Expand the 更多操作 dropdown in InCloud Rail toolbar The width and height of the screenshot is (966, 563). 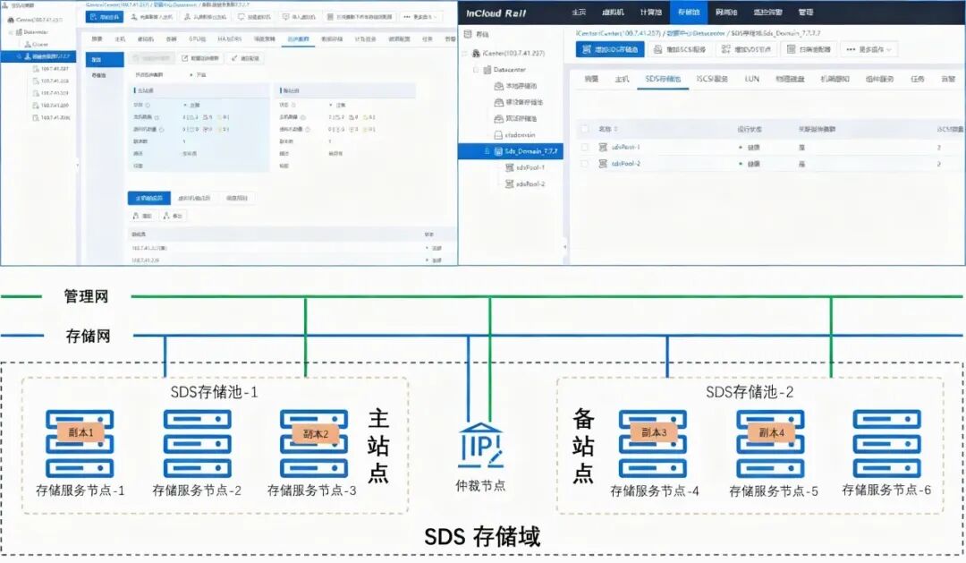coord(869,49)
